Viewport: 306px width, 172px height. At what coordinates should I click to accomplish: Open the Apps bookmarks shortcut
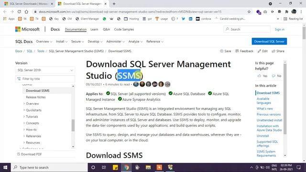point(9,19)
